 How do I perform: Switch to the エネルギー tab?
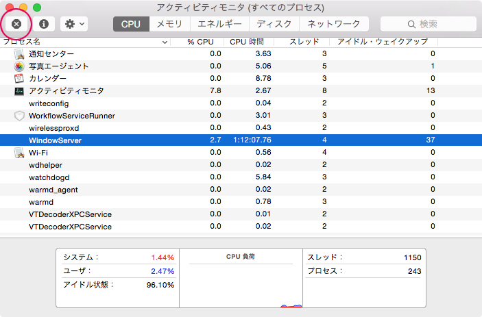pos(220,24)
